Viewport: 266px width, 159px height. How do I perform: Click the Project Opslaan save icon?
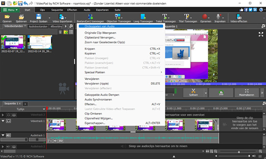[39, 17]
